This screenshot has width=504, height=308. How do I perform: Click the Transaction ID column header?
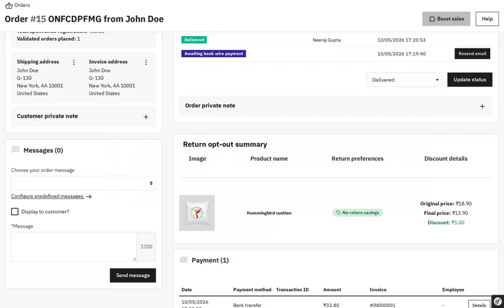coord(292,289)
